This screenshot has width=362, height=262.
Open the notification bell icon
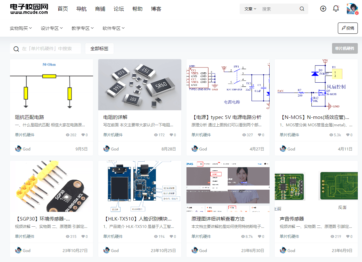(336, 9)
